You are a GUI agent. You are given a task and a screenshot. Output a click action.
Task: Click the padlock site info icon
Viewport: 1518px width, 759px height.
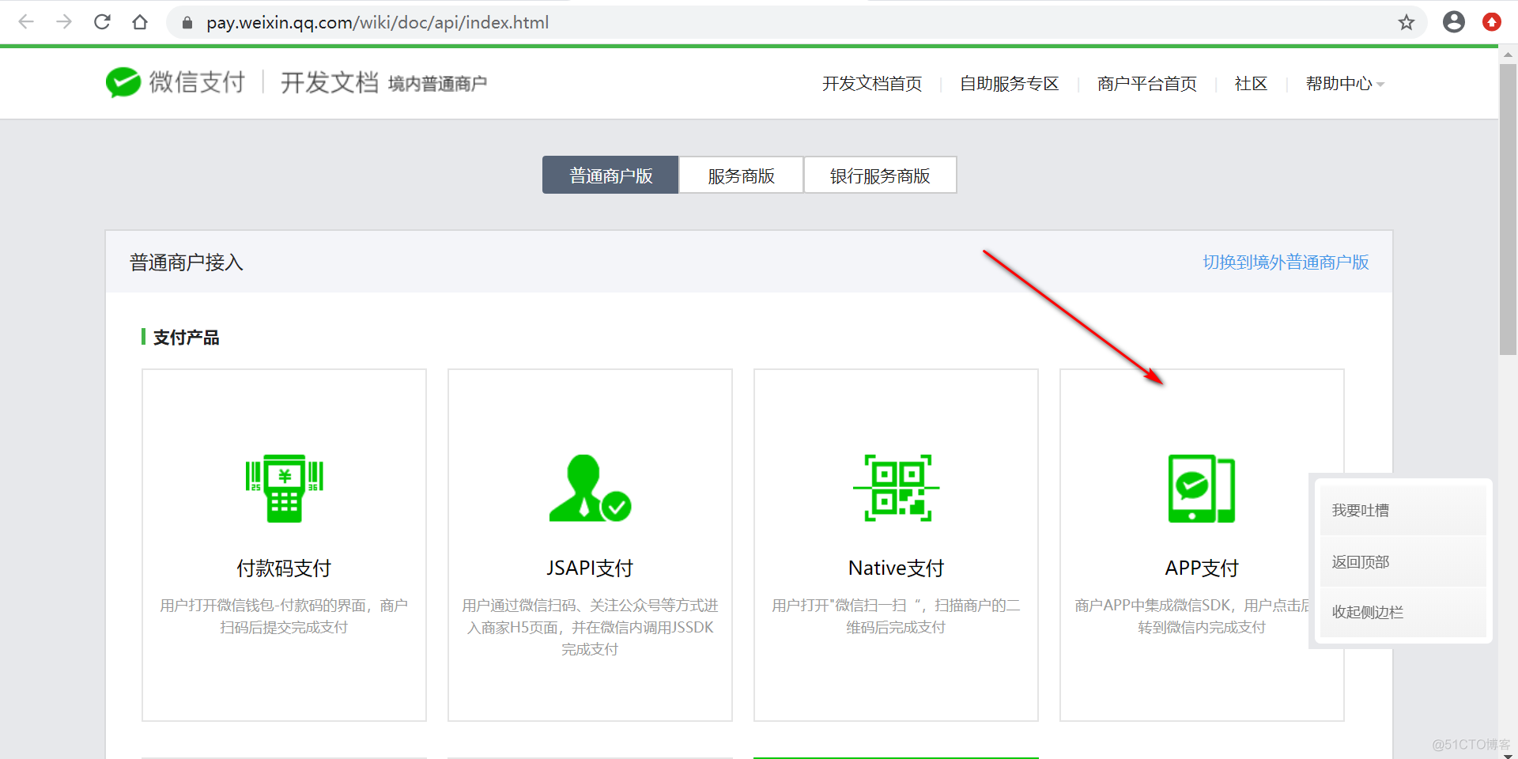(x=187, y=23)
